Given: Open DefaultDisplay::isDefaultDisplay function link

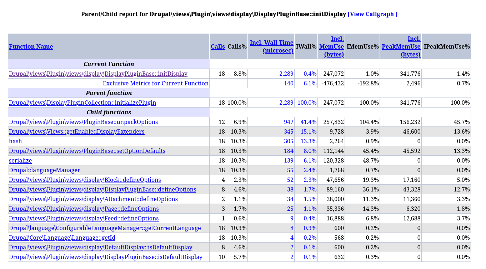Looking at the screenshot, I should 101,247.
